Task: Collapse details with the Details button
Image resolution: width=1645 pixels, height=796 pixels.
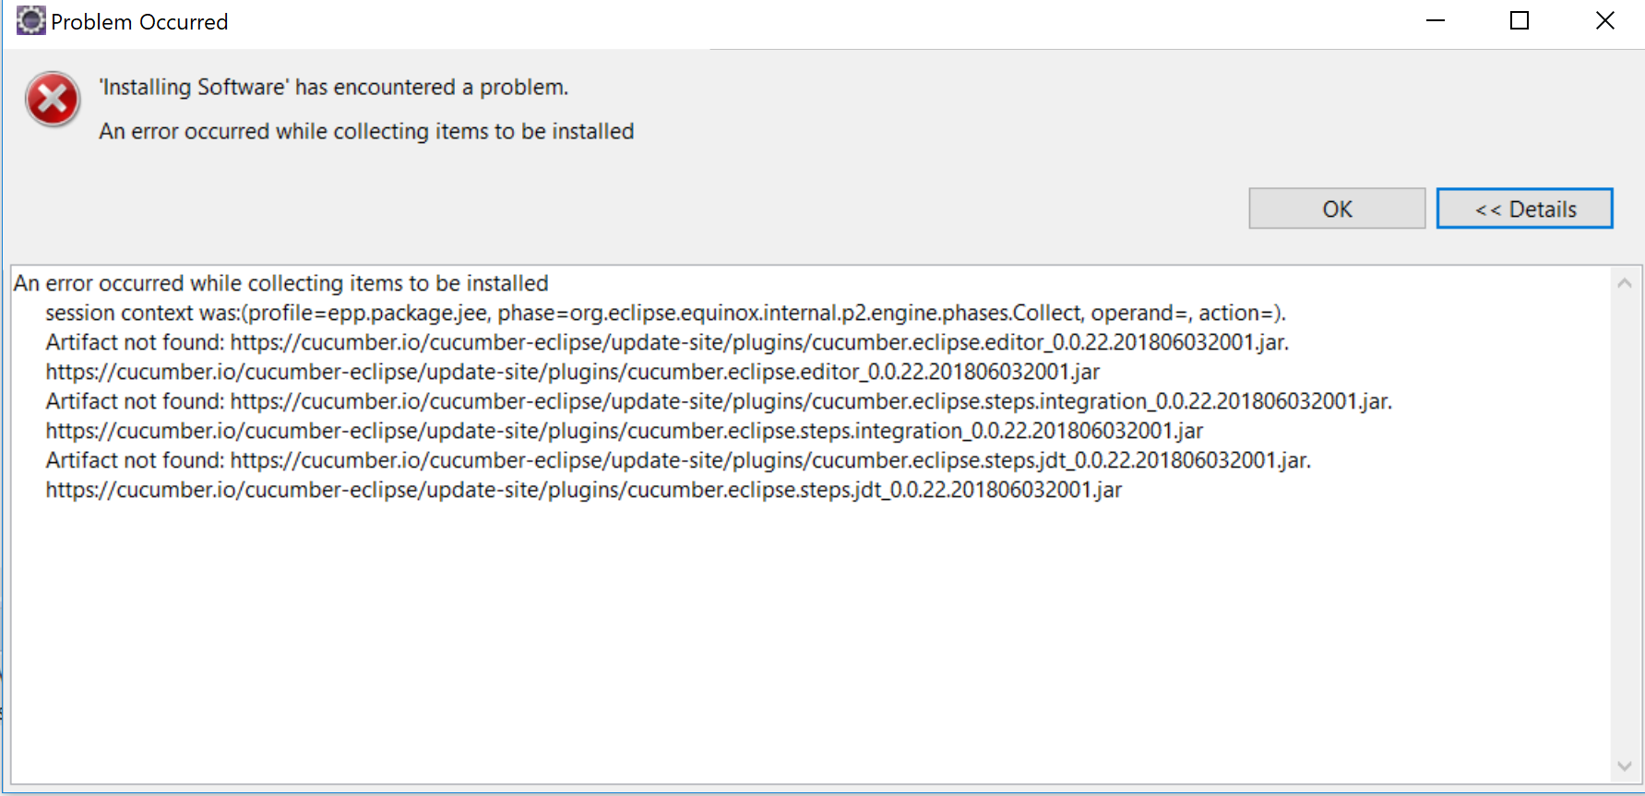Action: pos(1524,208)
